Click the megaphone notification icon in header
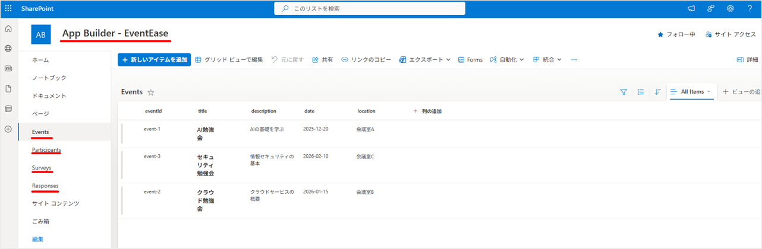 click(691, 9)
